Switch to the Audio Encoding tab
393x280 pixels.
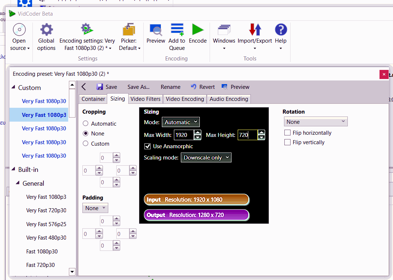[x=229, y=99]
